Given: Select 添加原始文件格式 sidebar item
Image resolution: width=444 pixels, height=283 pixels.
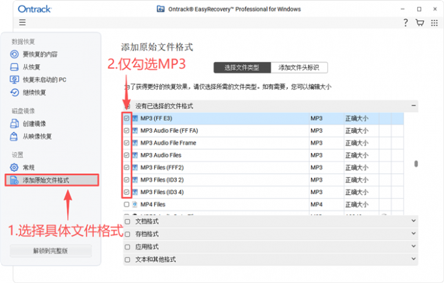Looking at the screenshot, I should (x=52, y=180).
